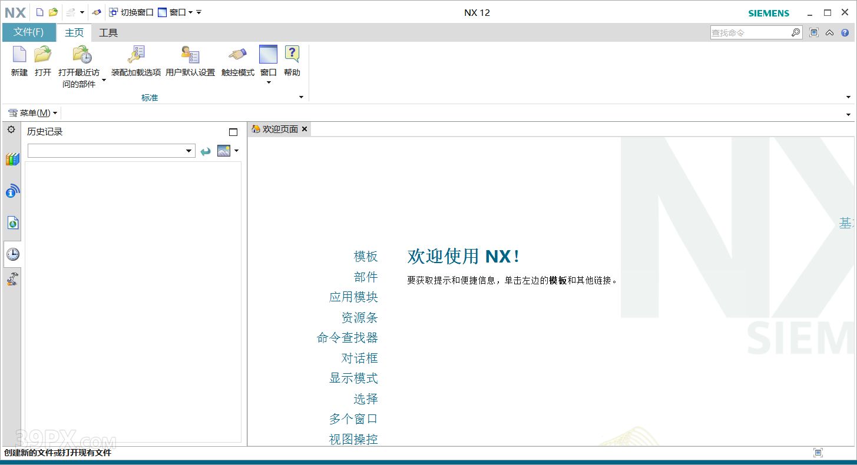Switch to the 工具 tools tab
The image size is (857, 465).
[x=108, y=33]
